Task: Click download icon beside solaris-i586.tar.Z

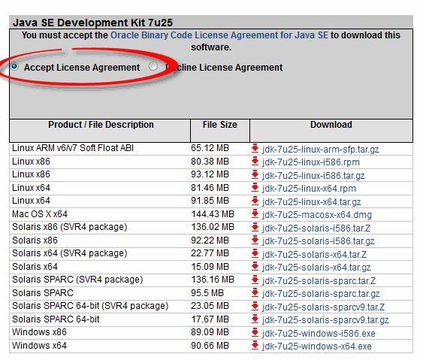Action: 255,228
